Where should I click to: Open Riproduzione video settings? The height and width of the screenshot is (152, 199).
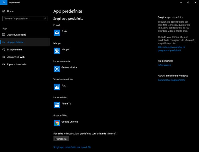coord(17,64)
